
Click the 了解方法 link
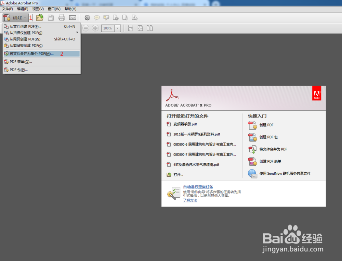[190, 200]
